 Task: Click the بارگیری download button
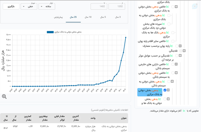coord(11,6)
